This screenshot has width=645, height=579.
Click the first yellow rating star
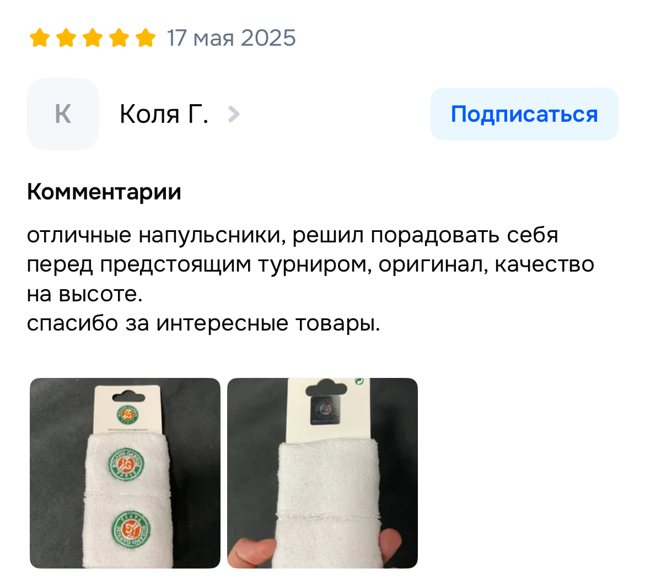coord(40,38)
